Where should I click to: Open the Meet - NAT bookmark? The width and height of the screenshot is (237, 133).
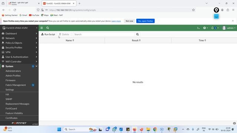point(57,15)
